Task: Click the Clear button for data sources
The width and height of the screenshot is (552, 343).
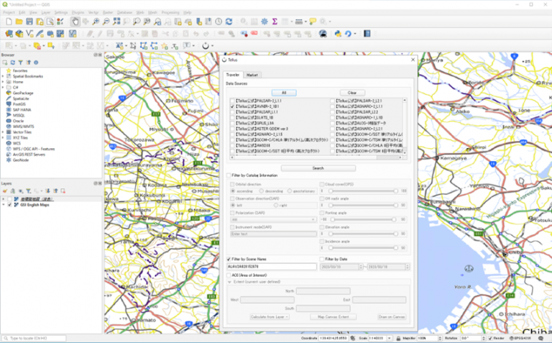Action: pos(352,93)
